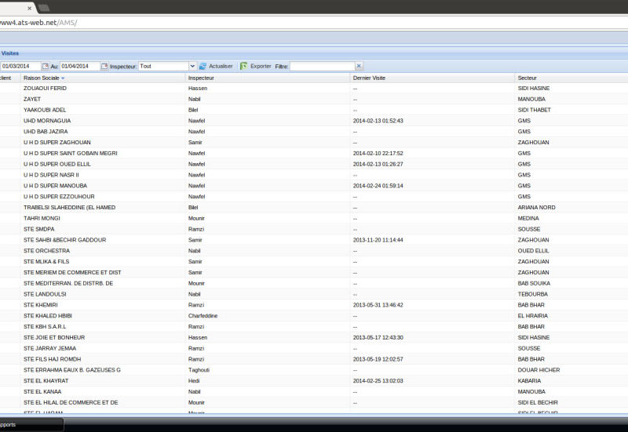Focus the Filtre text input

322,67
